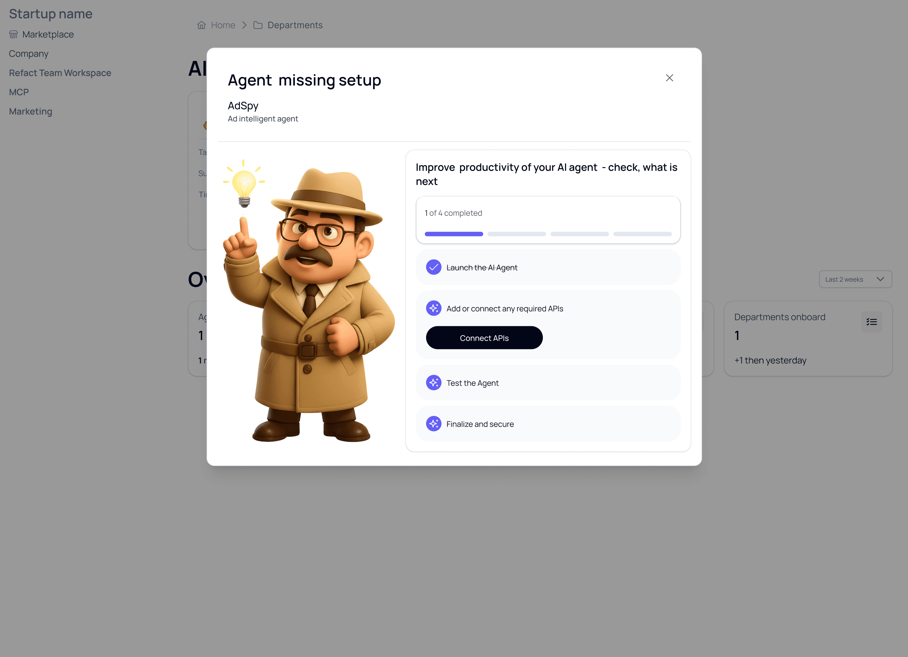Click the Marketplace store icon in sidebar
908x657 pixels.
(13, 34)
